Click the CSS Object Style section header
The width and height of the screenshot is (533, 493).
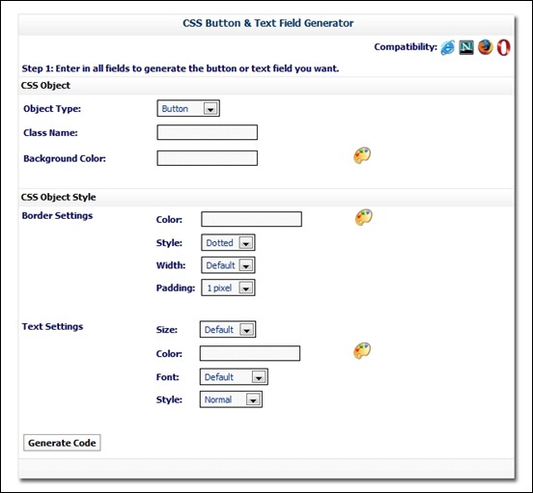click(x=59, y=197)
